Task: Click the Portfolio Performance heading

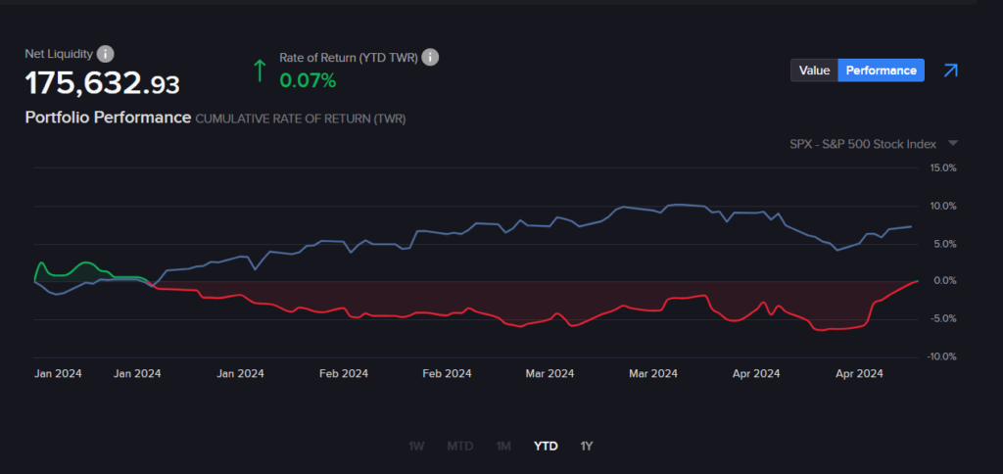Action: [x=108, y=118]
